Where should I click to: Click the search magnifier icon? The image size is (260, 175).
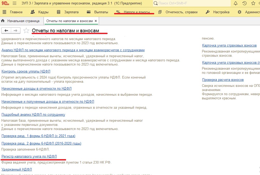pos(155,3)
